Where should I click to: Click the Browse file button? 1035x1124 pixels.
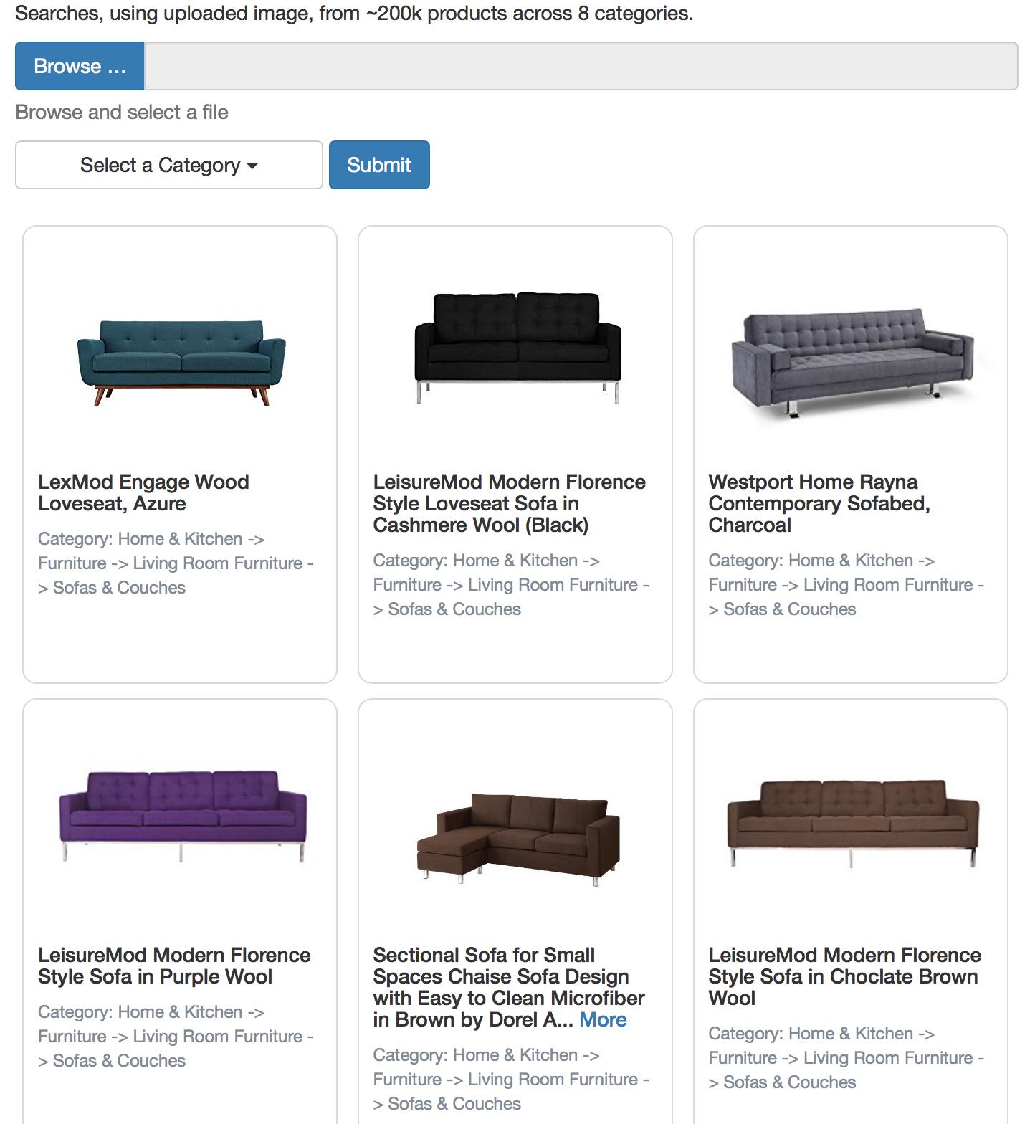coord(80,66)
